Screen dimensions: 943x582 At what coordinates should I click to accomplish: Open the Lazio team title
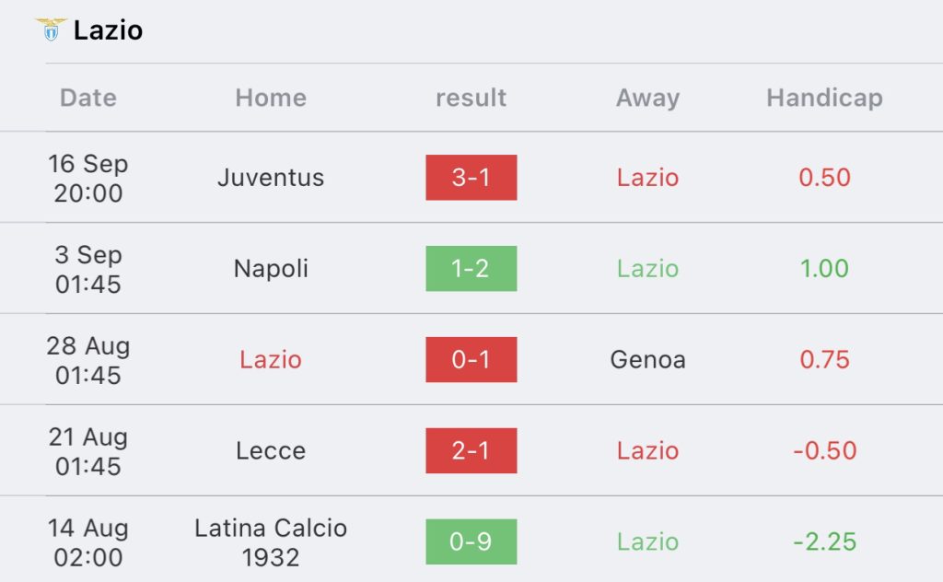point(108,30)
